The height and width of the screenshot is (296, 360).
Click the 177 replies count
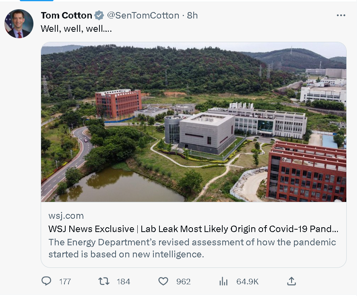(x=65, y=282)
